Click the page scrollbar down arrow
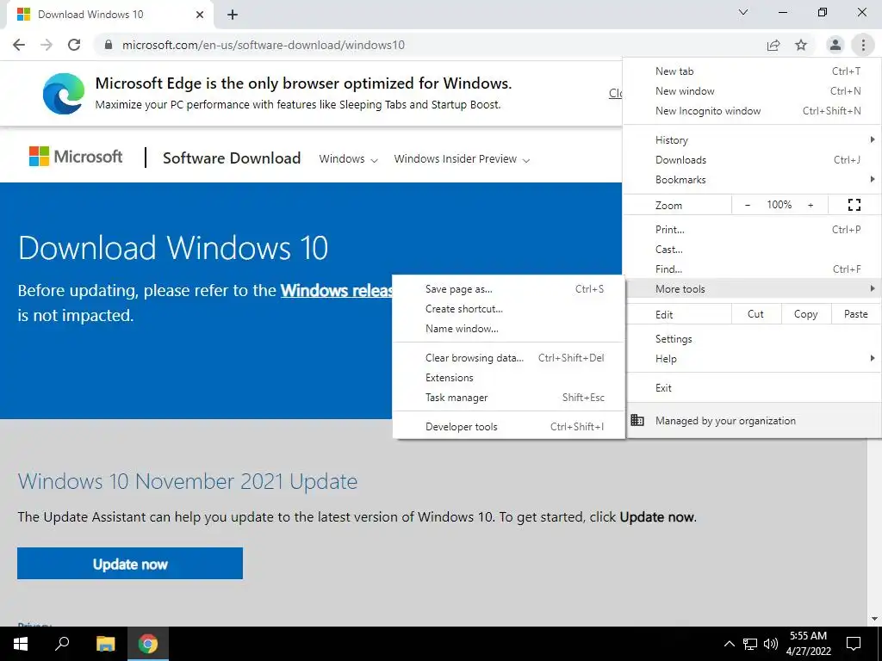The height and width of the screenshot is (661, 882). coord(874,619)
